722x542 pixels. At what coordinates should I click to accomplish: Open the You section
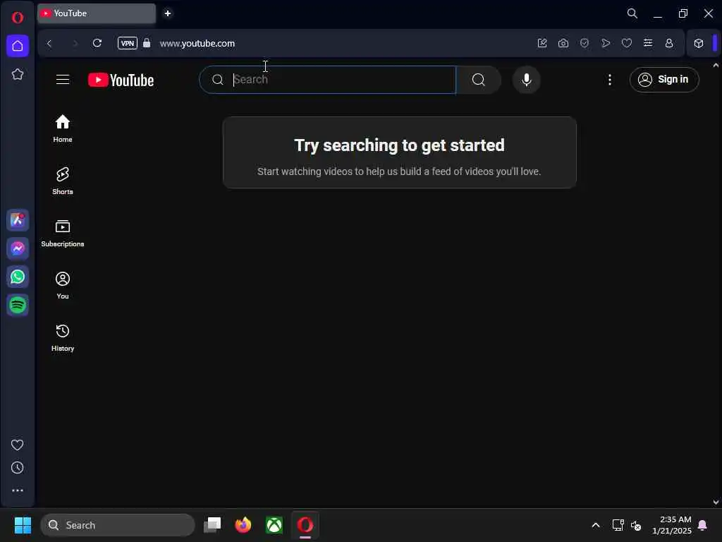63,286
